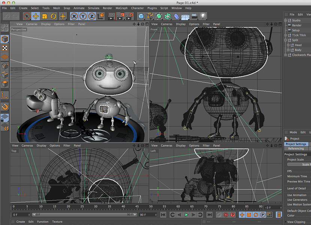Click the blue bend deformer icon
Viewport: 311px width, 225px height.
[176, 16]
